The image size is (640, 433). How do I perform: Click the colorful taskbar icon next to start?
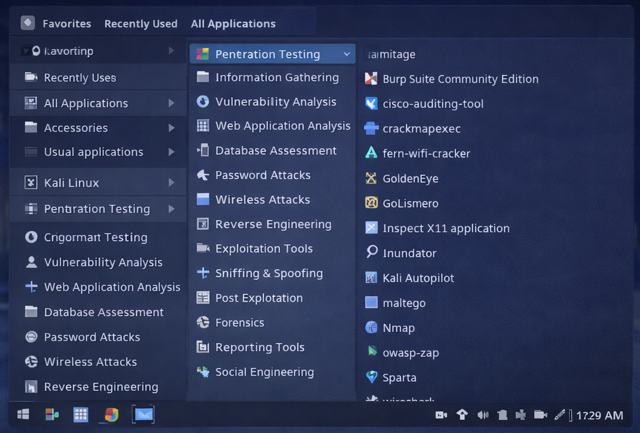pos(52,415)
